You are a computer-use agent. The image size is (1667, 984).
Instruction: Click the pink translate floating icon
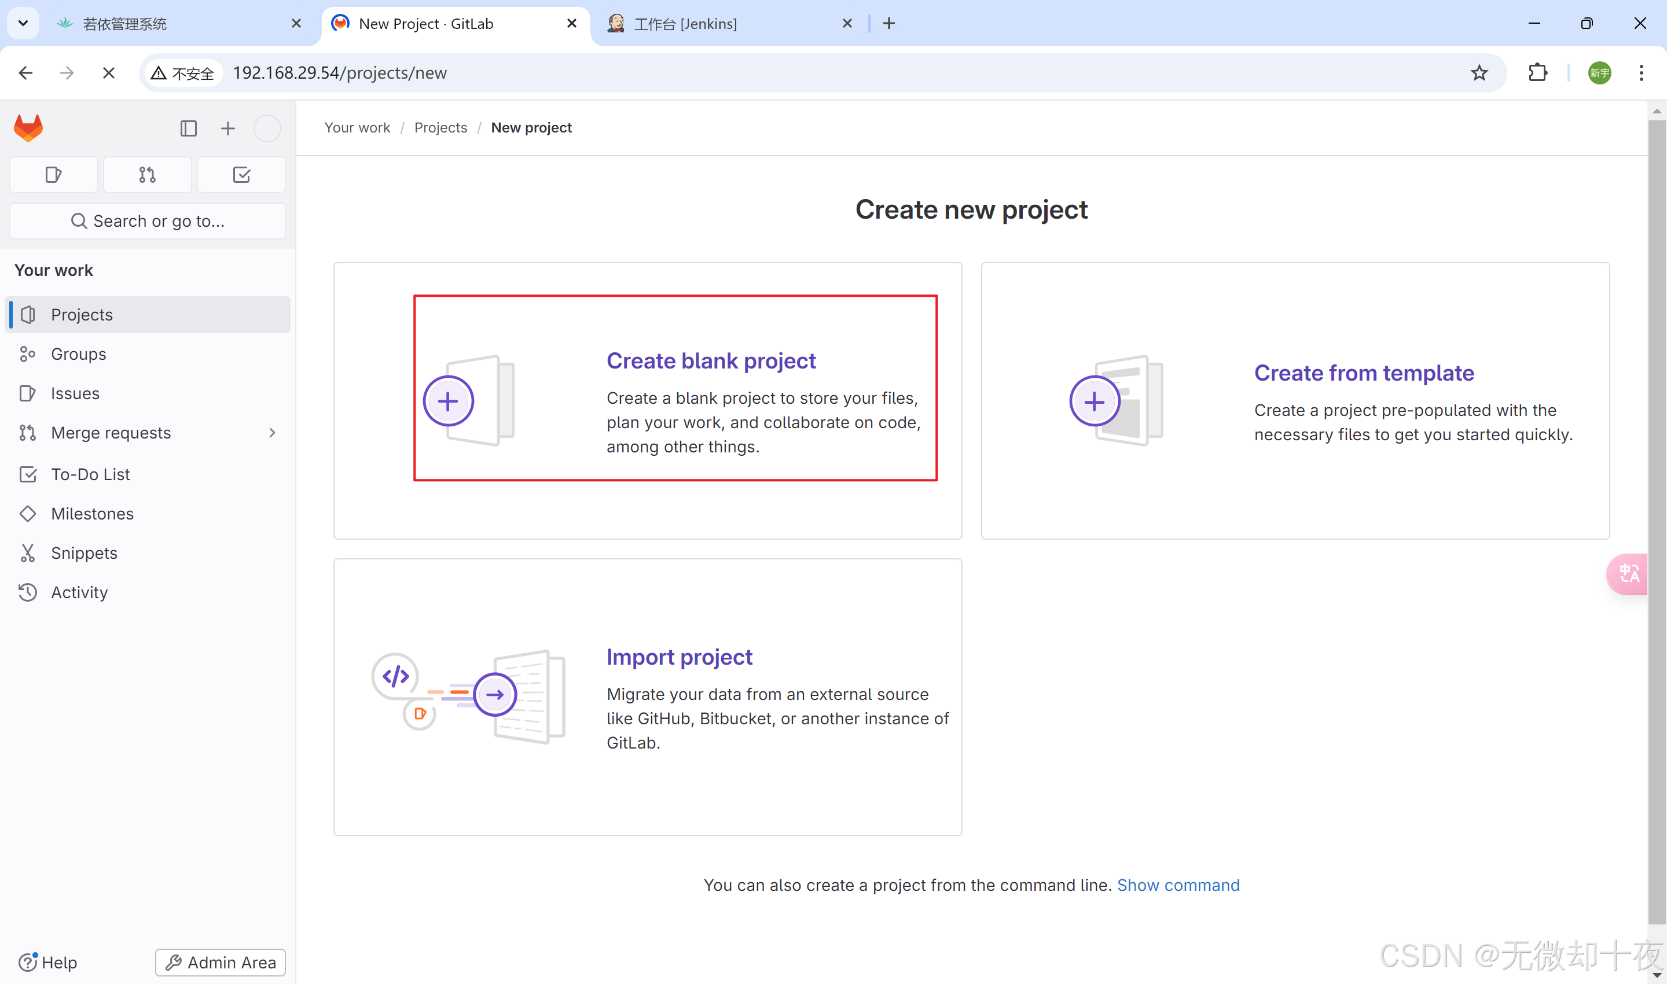pyautogui.click(x=1629, y=574)
